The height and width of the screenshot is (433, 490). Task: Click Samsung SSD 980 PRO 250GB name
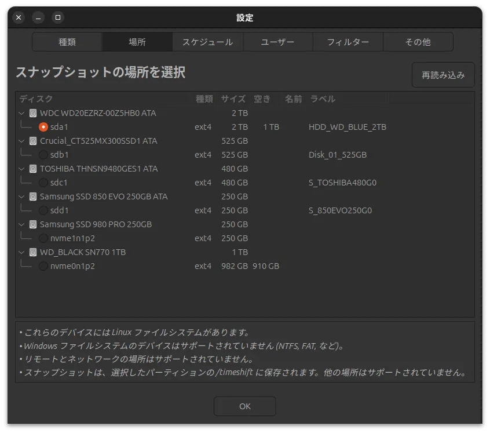tap(96, 224)
